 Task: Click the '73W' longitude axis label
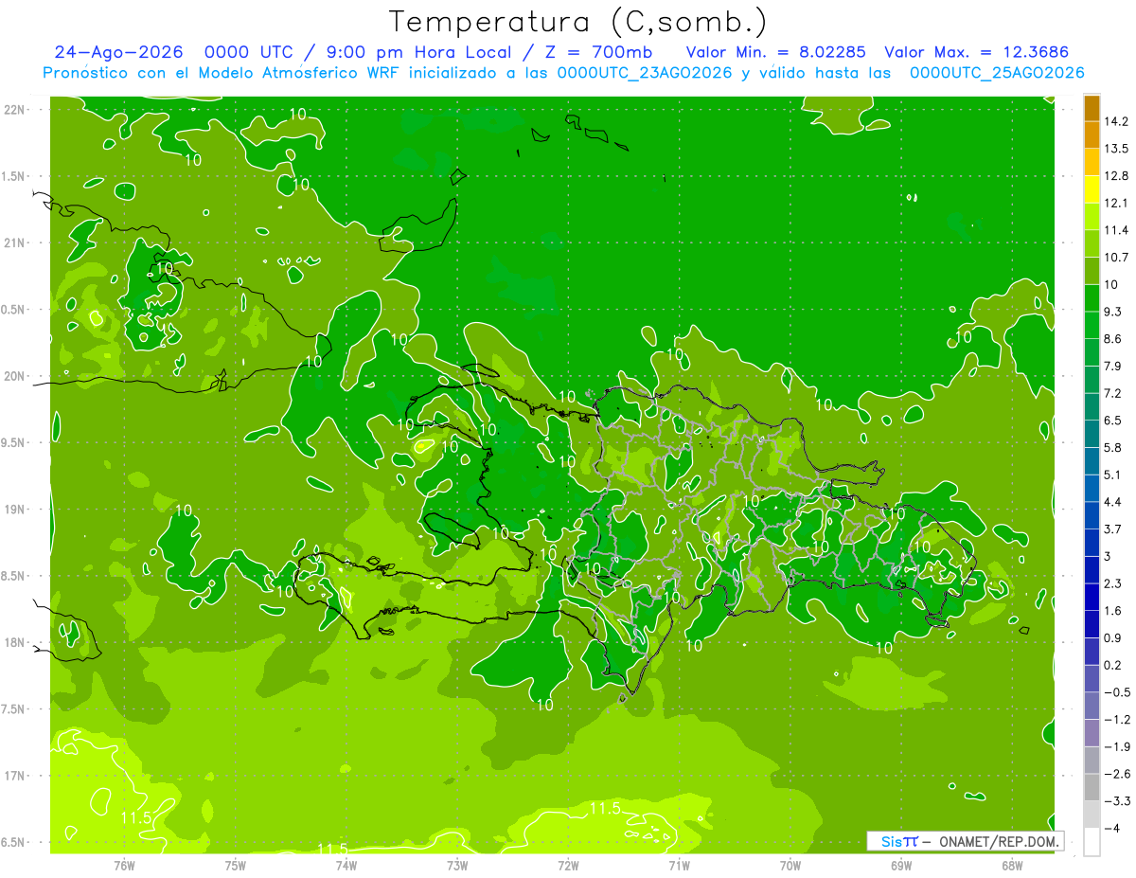click(457, 866)
